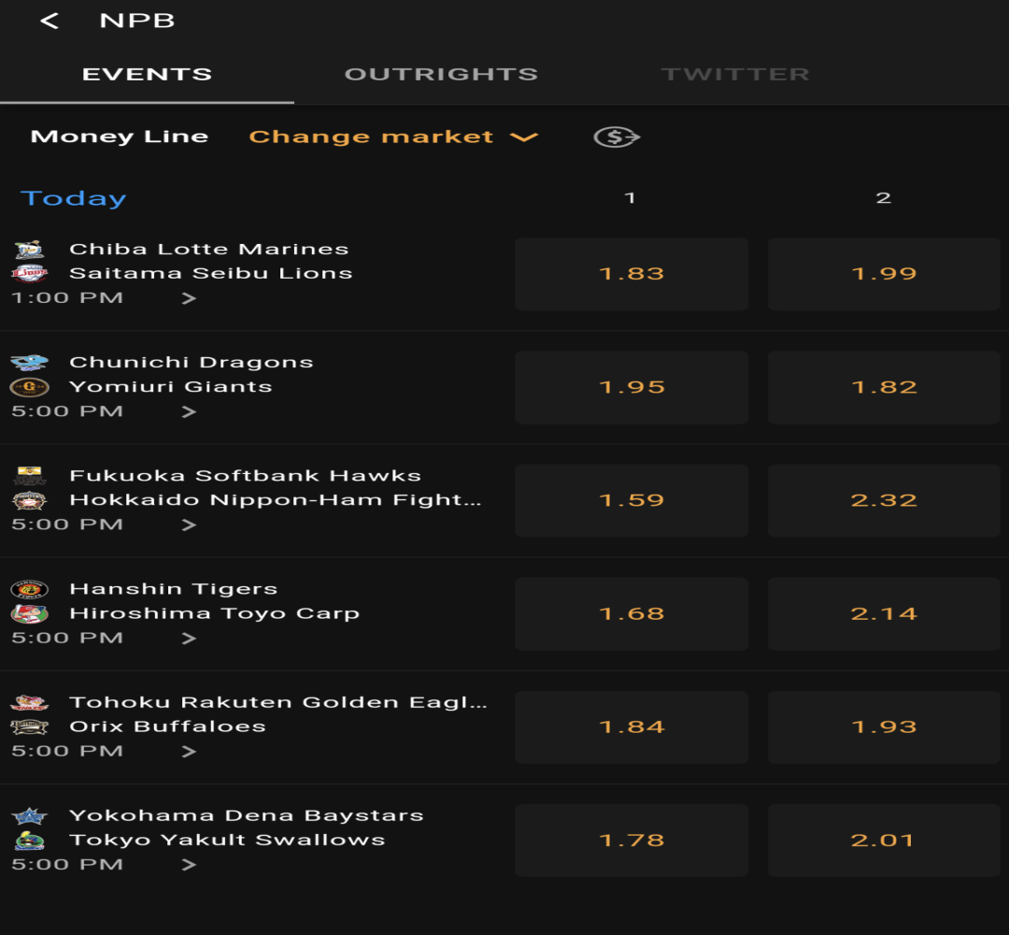Click the column header 2
The height and width of the screenshot is (935, 1009).
(884, 197)
